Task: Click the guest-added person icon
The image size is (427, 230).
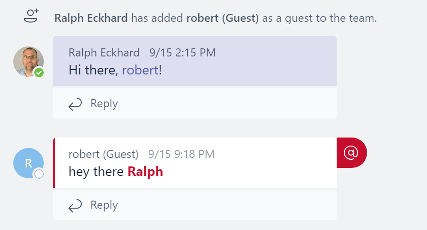Action: [31, 16]
